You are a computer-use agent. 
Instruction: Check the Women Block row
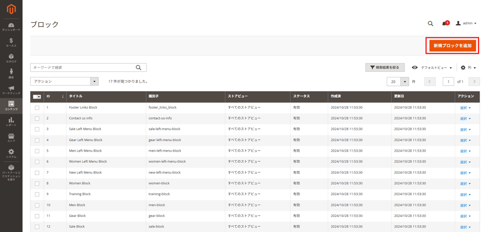click(37, 184)
